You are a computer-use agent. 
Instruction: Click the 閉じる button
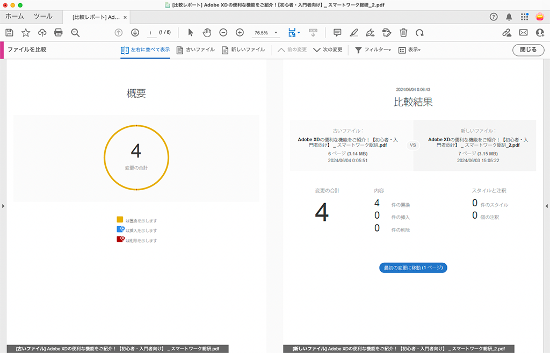529,50
